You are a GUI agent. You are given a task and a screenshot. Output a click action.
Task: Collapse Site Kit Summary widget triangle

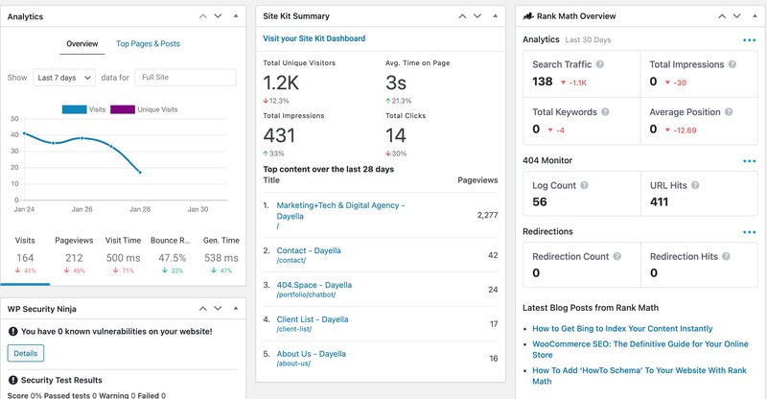pos(495,16)
